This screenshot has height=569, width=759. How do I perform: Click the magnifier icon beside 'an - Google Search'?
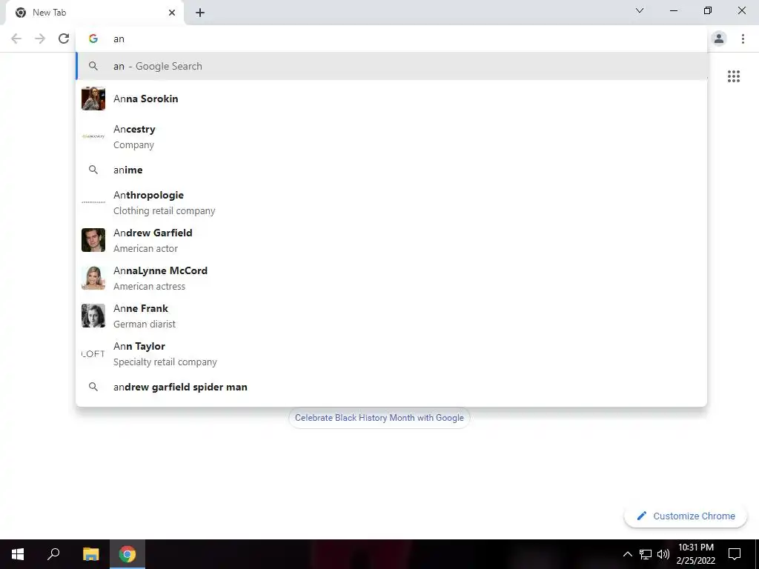click(93, 66)
